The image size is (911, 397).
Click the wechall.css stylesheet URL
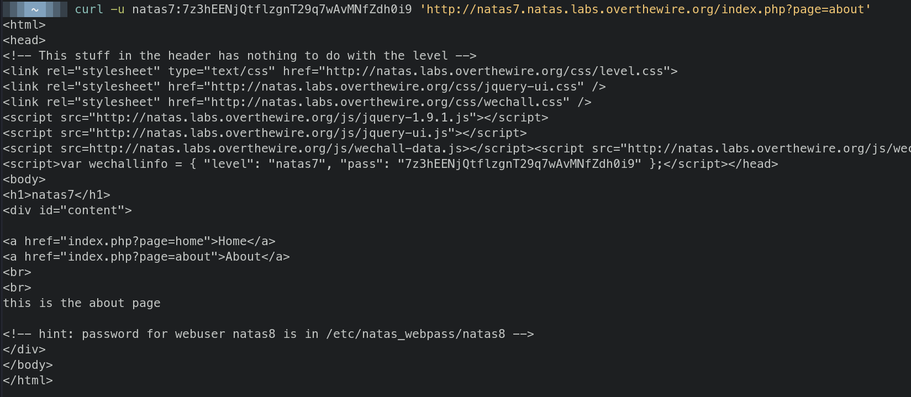(x=390, y=102)
